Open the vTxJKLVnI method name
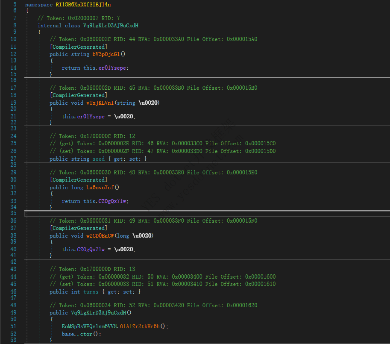 pyautogui.click(x=101, y=103)
